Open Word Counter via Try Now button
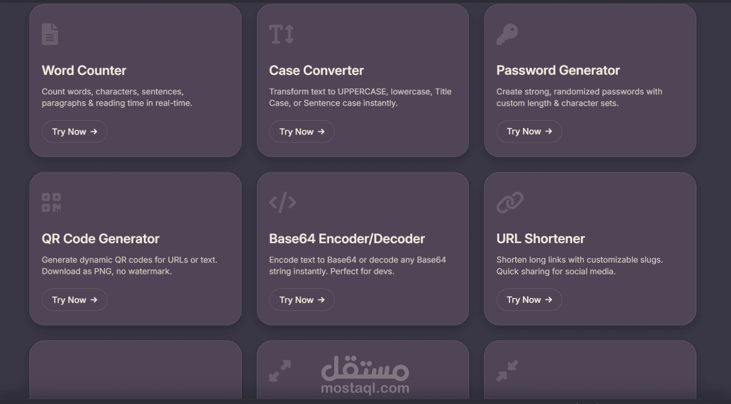The height and width of the screenshot is (404, 731). (x=74, y=131)
